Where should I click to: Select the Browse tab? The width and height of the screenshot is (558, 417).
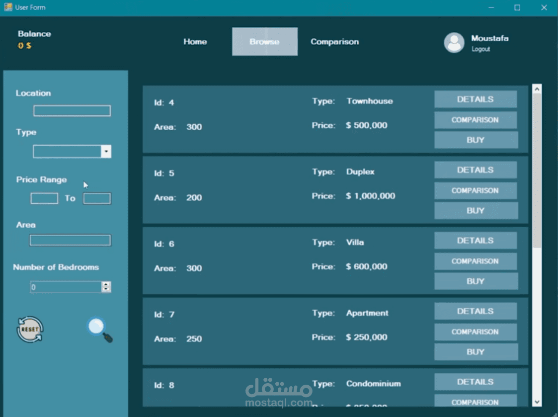coord(265,42)
